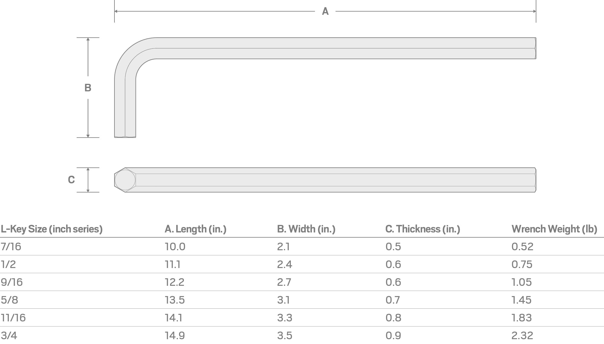This screenshot has width=604, height=344.
Task: Click the dimension label A above the wrench
Action: pyautogui.click(x=325, y=11)
